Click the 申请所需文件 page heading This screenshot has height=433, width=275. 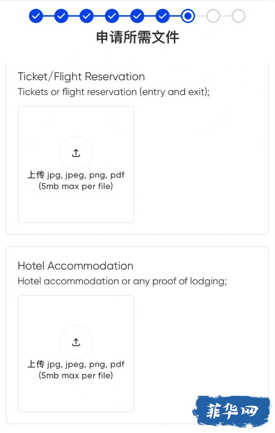tap(137, 37)
